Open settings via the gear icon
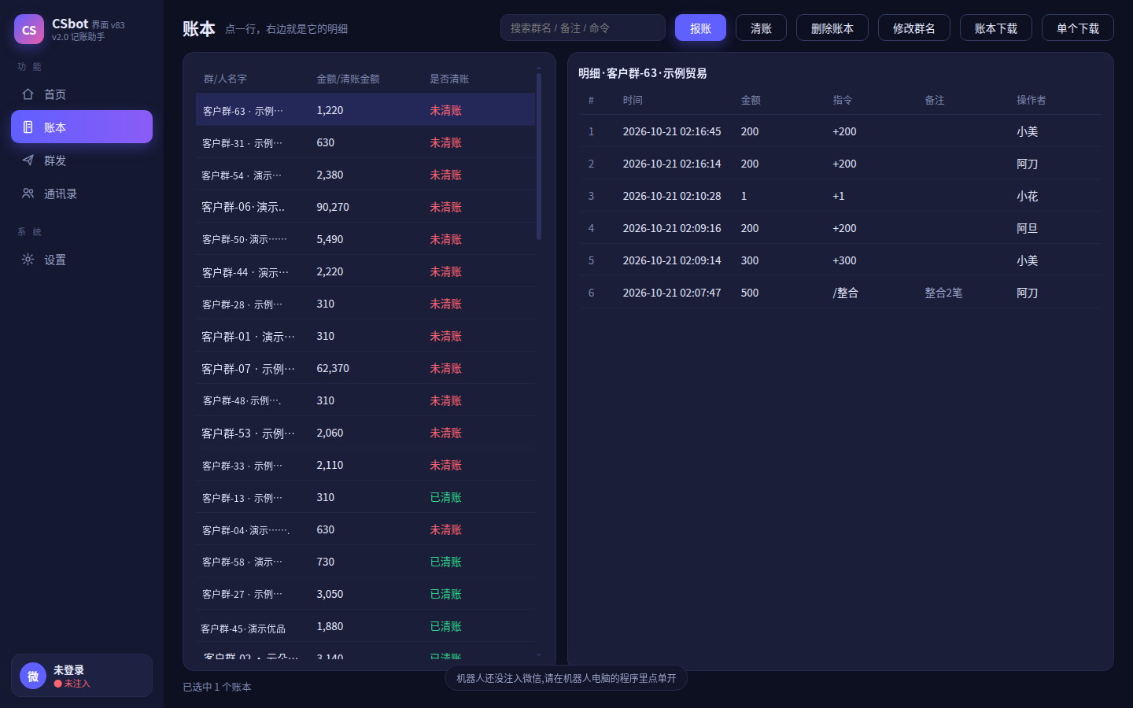This screenshot has height=708, width=1133. pyautogui.click(x=28, y=260)
